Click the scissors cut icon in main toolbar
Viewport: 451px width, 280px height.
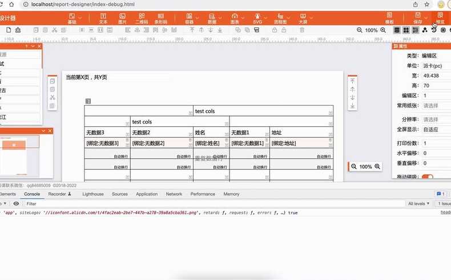[54, 30]
